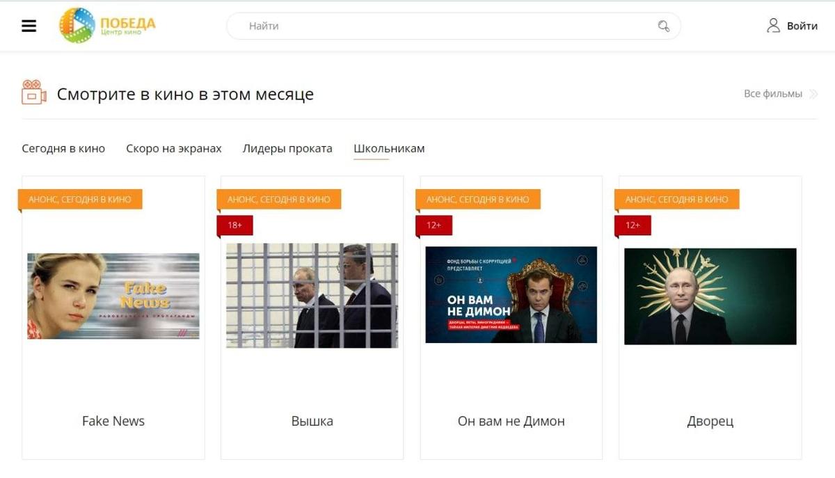Click the 12+ age badge on Дворец

[633, 225]
